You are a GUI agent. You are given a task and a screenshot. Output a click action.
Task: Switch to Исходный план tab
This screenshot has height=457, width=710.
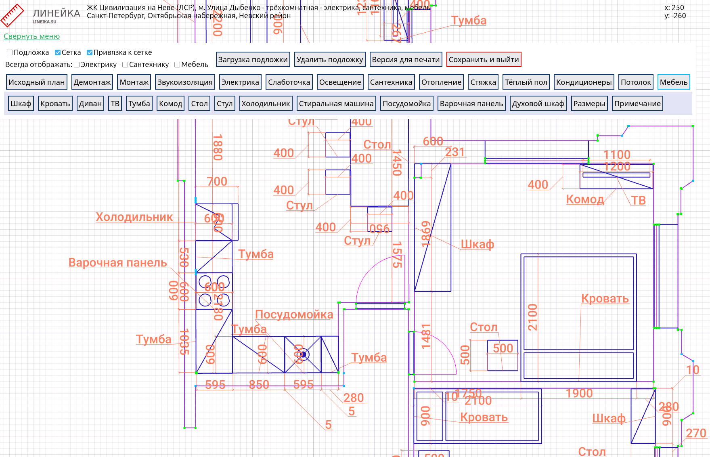[x=37, y=82]
